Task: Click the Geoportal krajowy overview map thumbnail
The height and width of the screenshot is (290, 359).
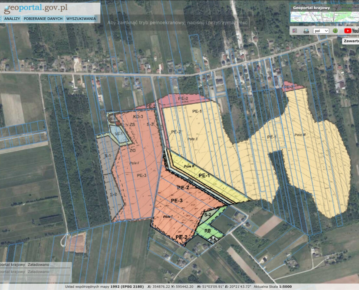Action: click(x=324, y=16)
